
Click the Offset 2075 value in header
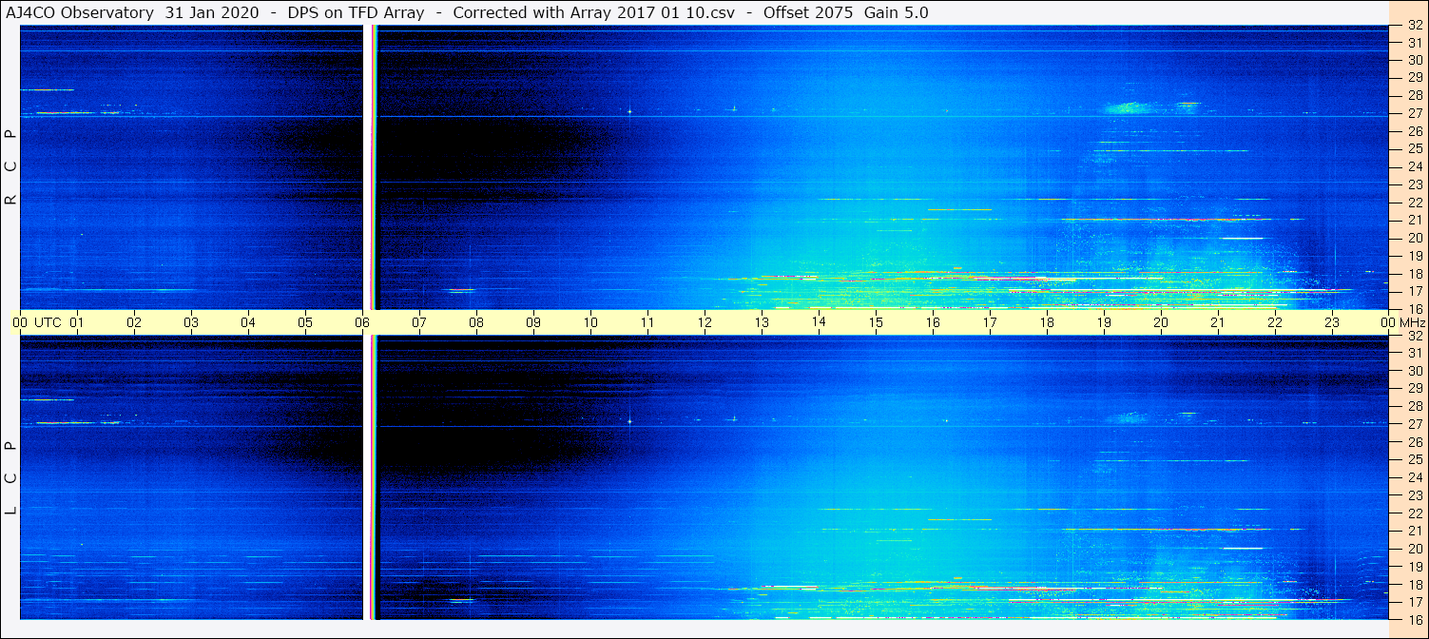pyautogui.click(x=808, y=12)
